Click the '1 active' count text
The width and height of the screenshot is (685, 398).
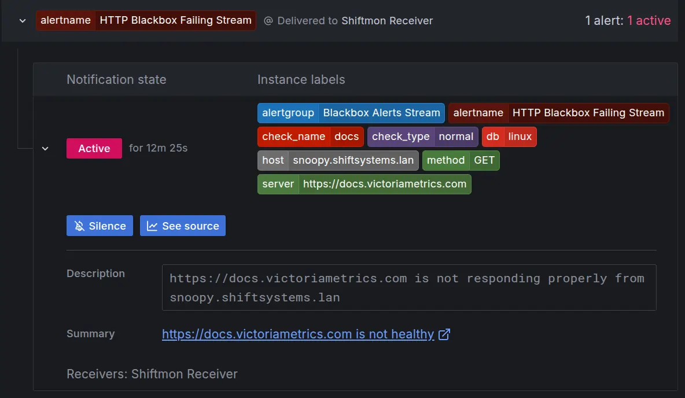(649, 20)
